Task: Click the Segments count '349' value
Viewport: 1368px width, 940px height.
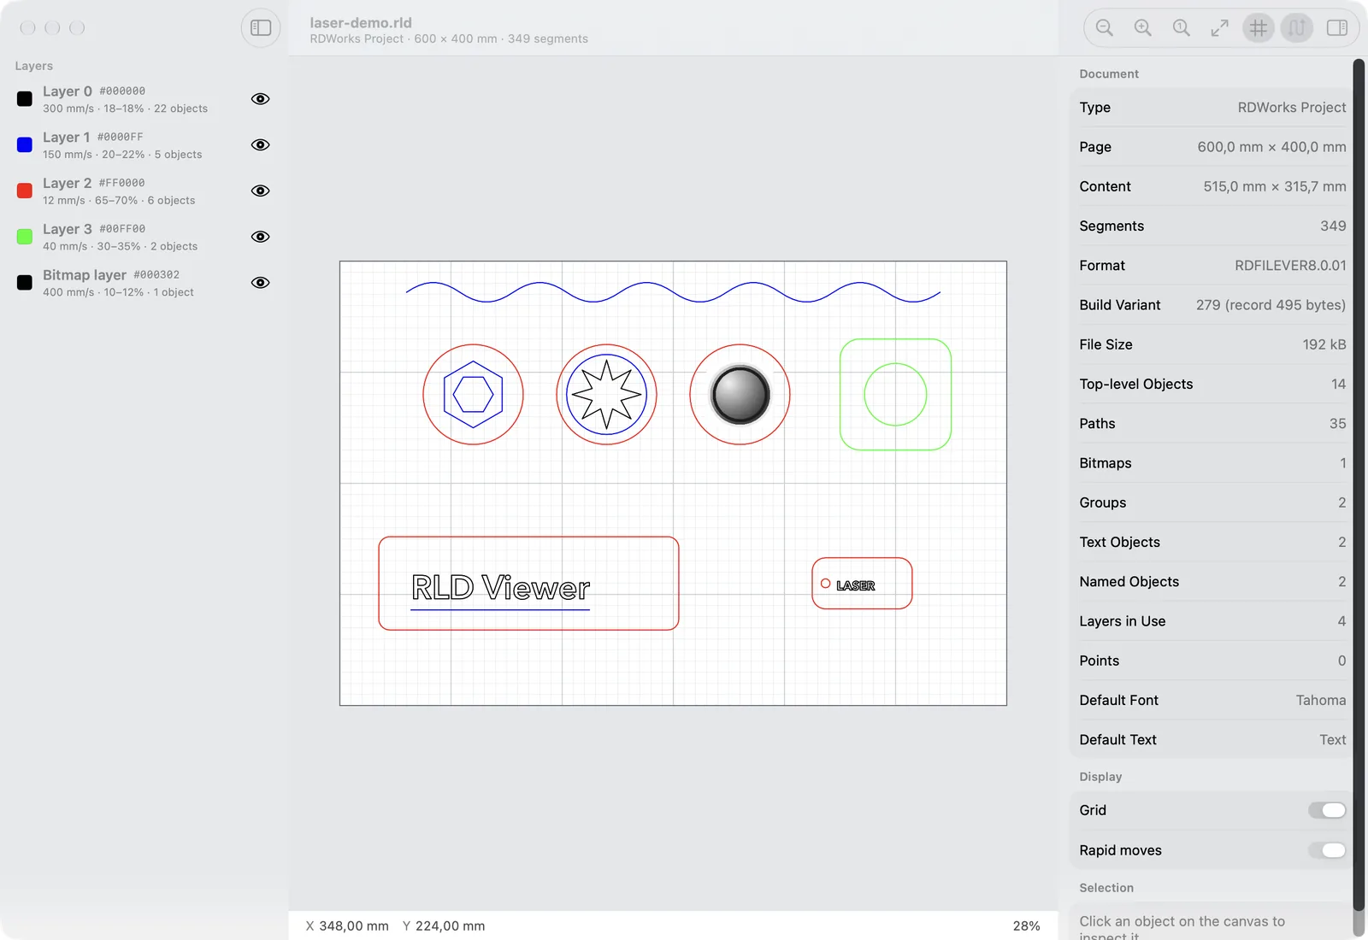Action: (x=1333, y=226)
